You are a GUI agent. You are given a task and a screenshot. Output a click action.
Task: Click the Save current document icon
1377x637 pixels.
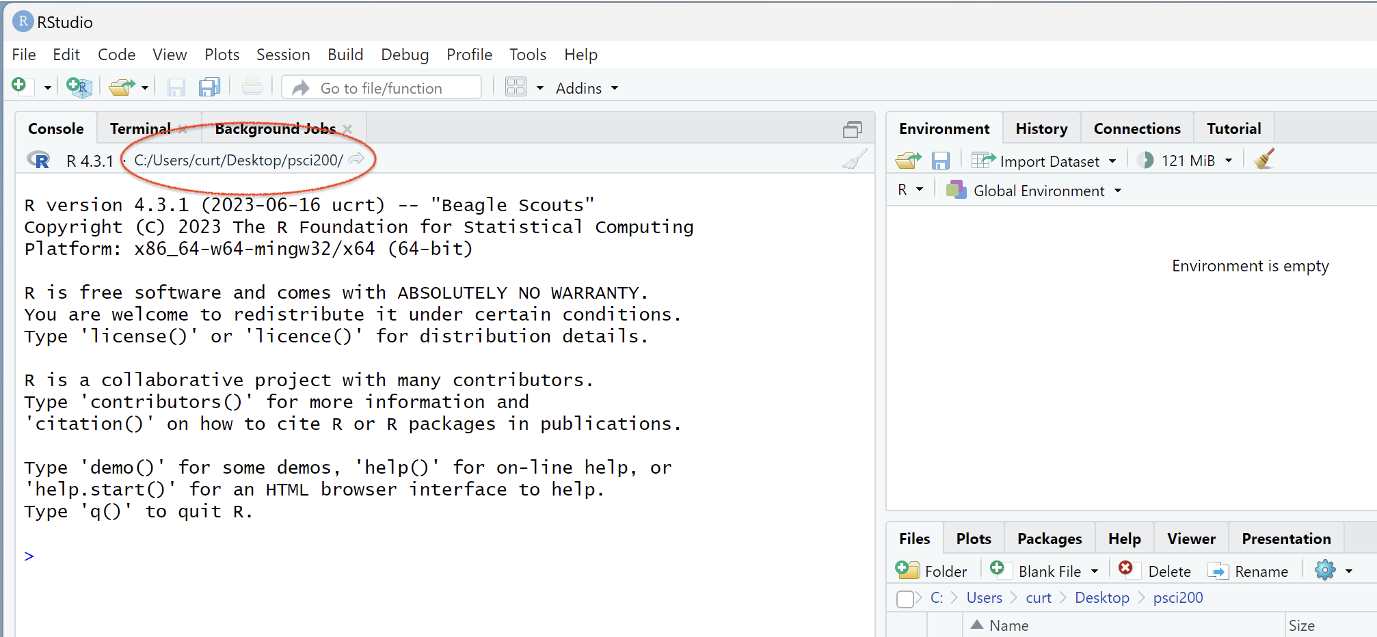(x=176, y=87)
